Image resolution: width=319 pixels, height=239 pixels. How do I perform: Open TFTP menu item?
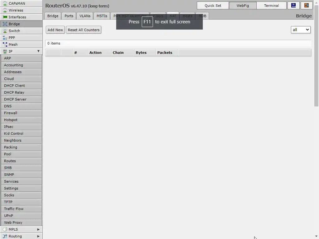[x=21, y=202]
